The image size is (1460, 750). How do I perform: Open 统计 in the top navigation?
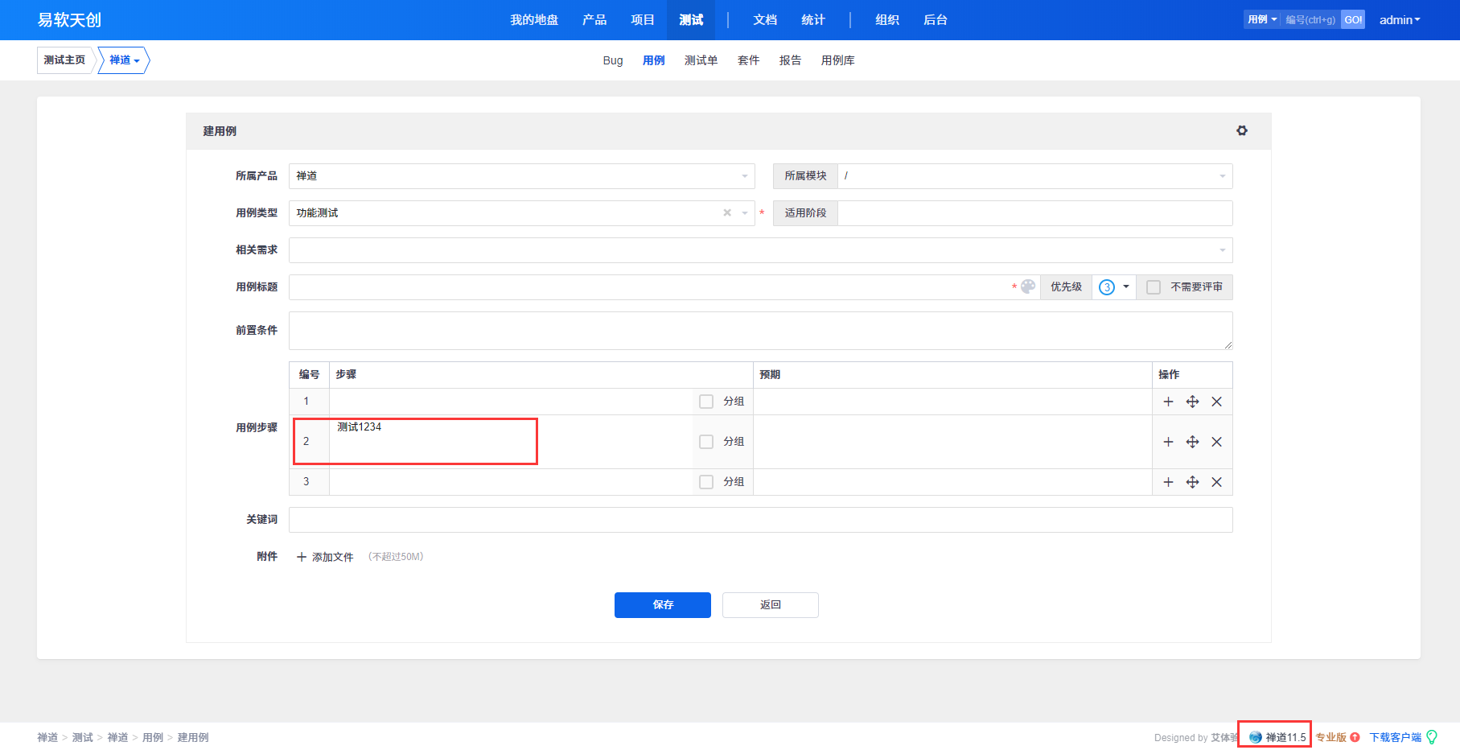point(813,20)
